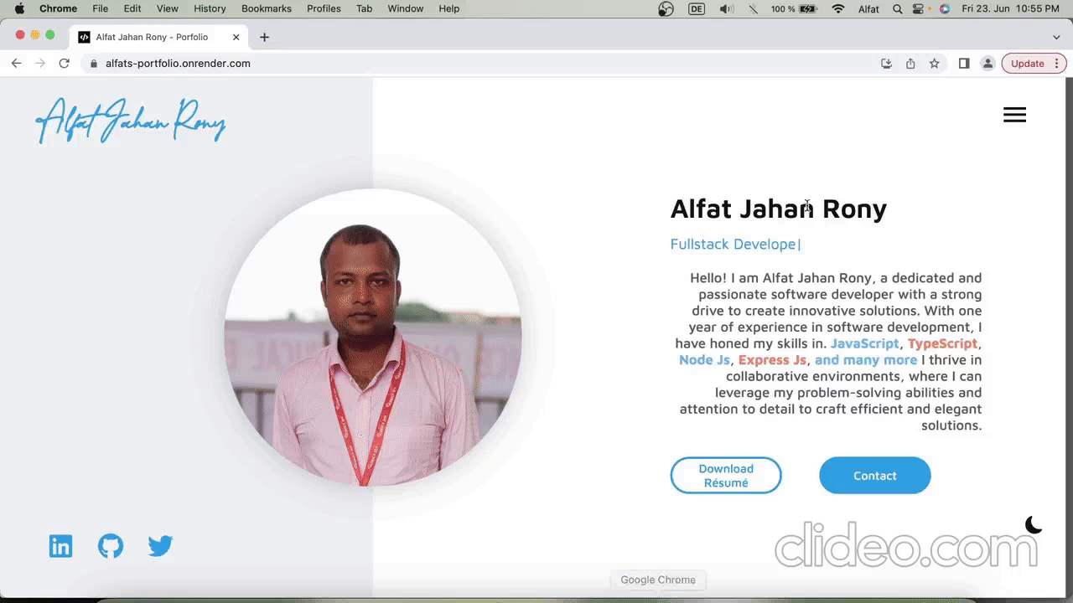Open the hamburger navigation menu

(1014, 115)
